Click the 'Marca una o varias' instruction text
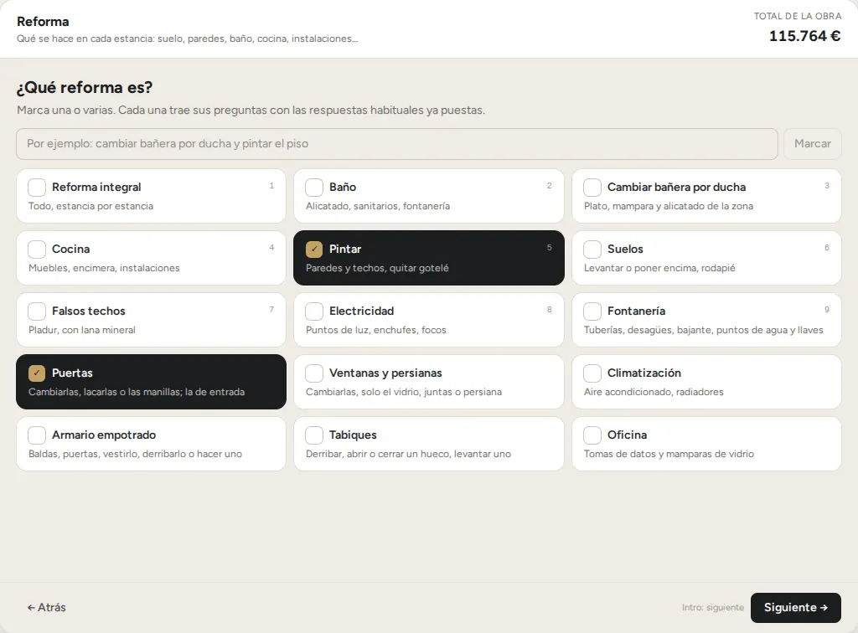858x633 pixels. tap(251, 110)
